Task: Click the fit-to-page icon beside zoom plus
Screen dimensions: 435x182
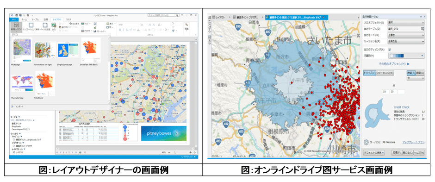Action: pyautogui.click(x=195, y=152)
